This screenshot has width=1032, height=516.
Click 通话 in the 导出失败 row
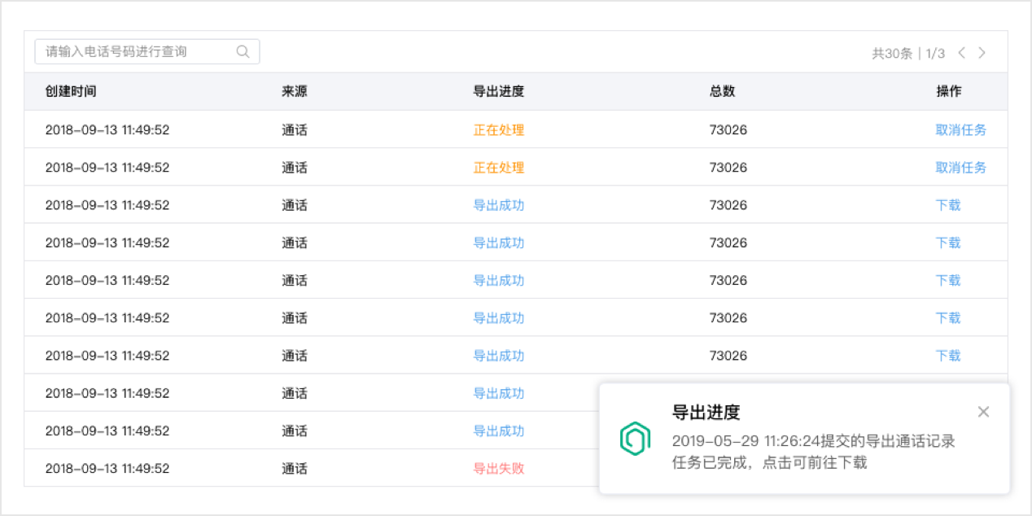[295, 468]
